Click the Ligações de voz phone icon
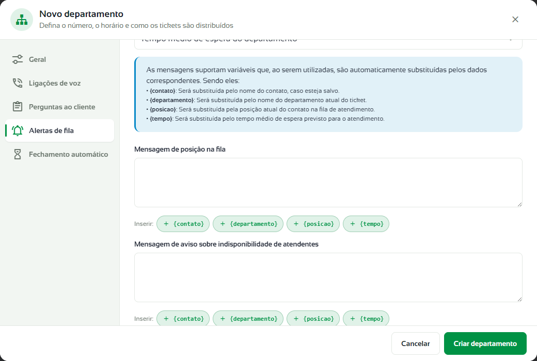 [x=18, y=83]
